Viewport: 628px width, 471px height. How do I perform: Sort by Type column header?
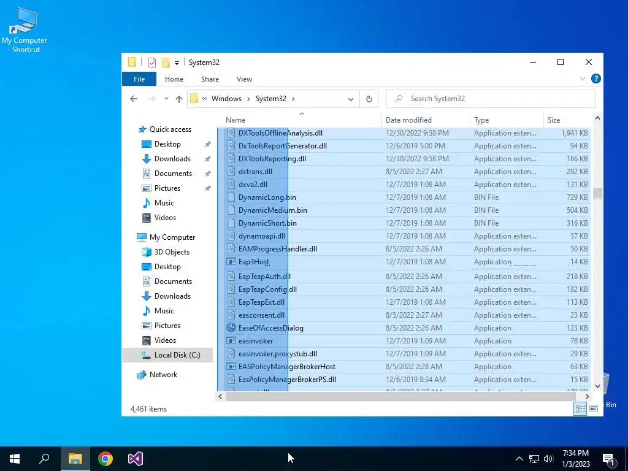(x=506, y=120)
